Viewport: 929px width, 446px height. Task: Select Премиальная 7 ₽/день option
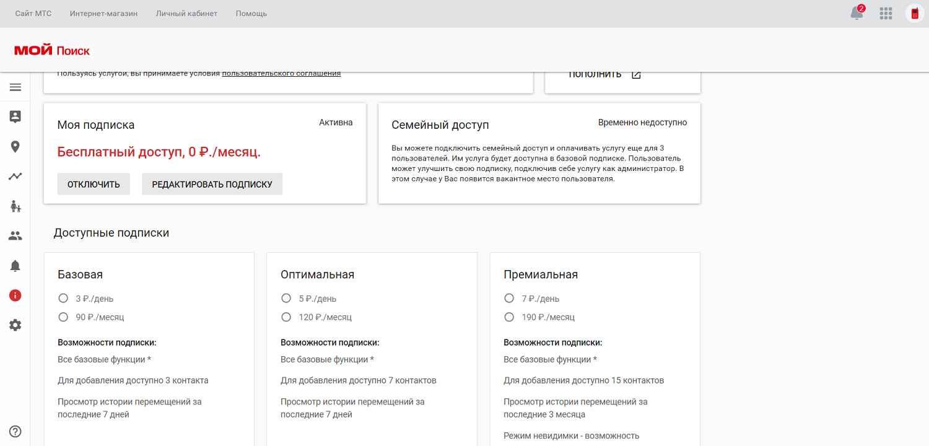(x=509, y=299)
